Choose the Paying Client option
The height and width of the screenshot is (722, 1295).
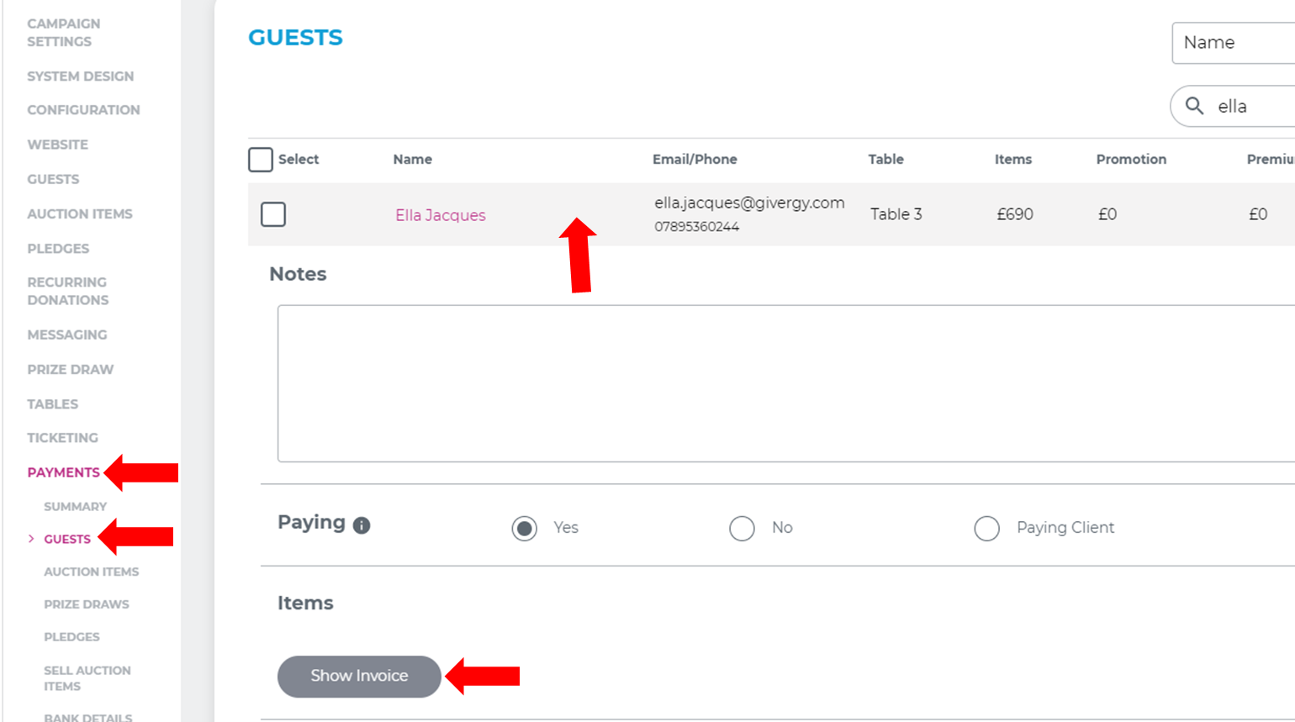[x=986, y=528]
